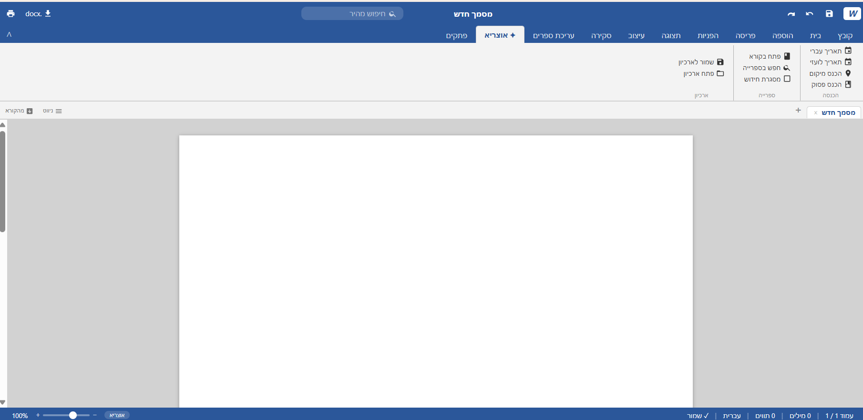Click the עמוד 1 / 1 page indicator

click(x=839, y=416)
